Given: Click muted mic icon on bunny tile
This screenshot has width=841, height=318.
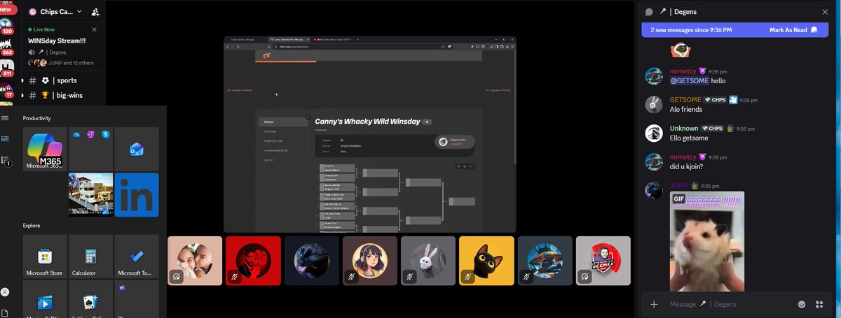Looking at the screenshot, I should tap(409, 277).
